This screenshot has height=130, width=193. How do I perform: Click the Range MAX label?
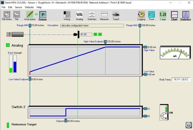pos(132,25)
